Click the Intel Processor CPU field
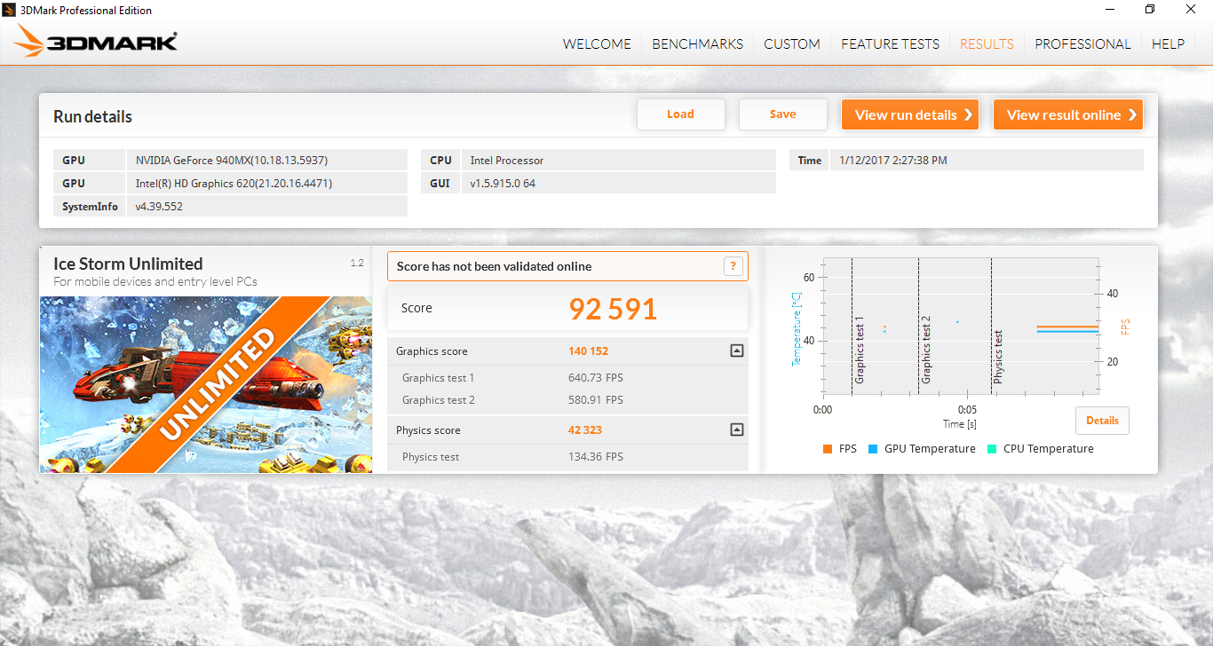Screen dimensions: 1213x646 point(619,161)
